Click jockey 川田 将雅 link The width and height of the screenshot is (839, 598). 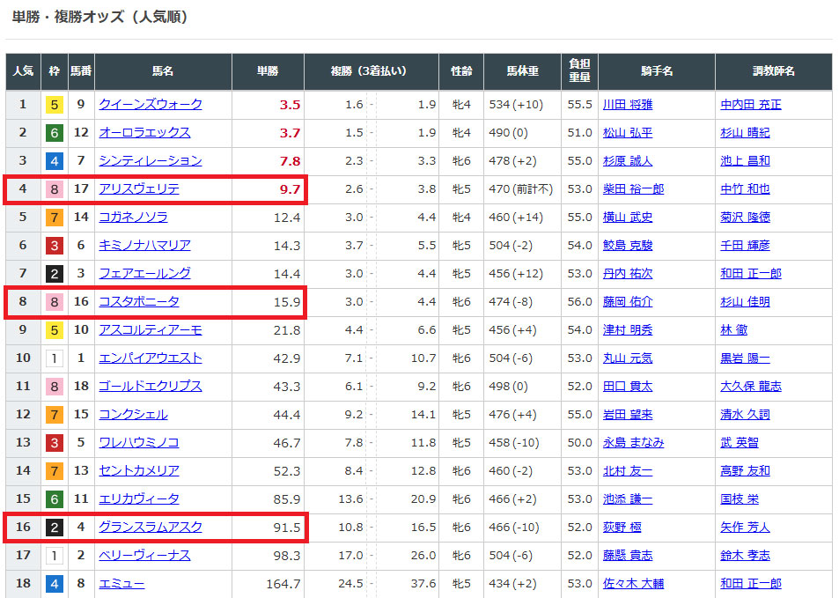627,104
